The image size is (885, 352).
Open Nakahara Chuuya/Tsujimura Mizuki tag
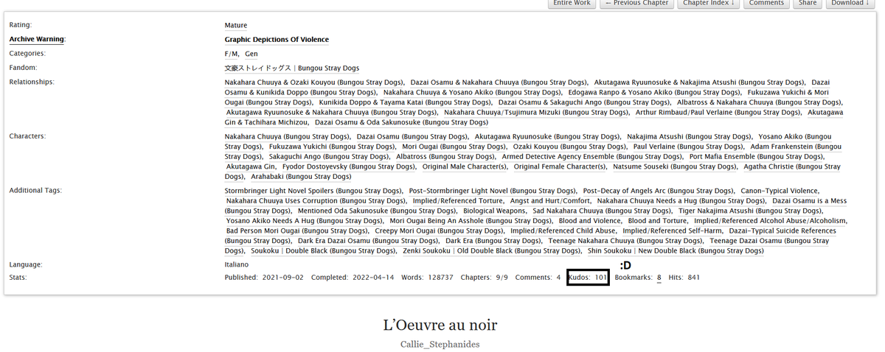(536, 113)
